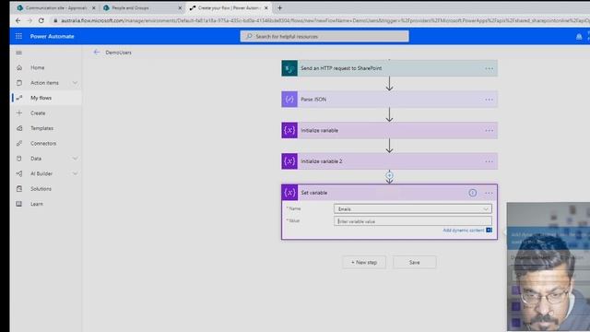Expand the AI Builder chevron
This screenshot has height=332, width=590.
75,173
